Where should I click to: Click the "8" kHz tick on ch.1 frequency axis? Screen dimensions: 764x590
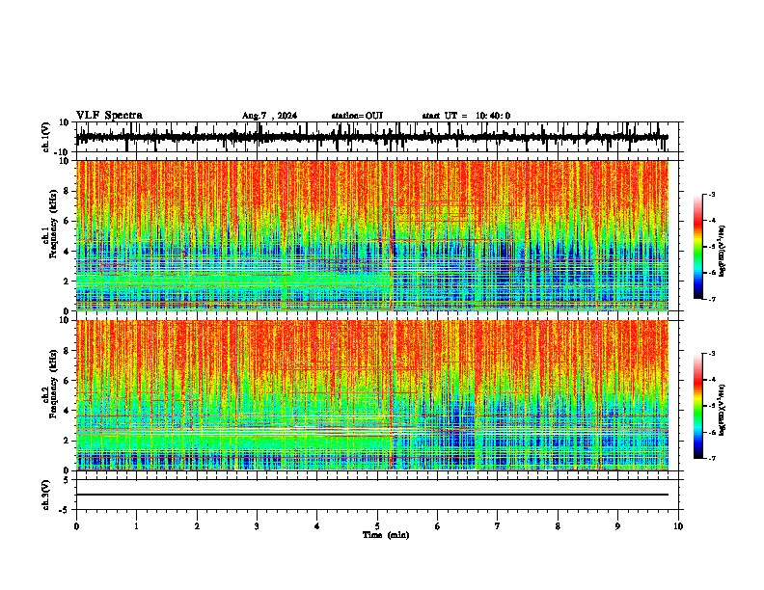click(x=67, y=191)
